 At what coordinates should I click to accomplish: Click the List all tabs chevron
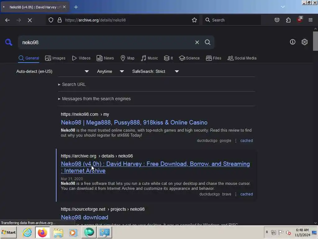click(x=283, y=7)
